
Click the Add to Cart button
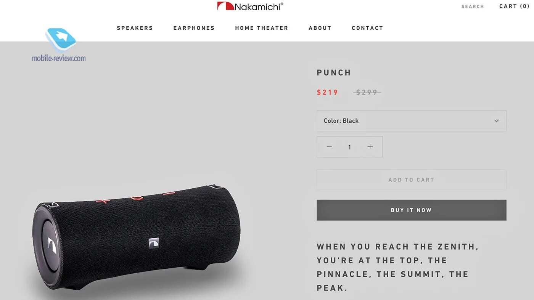411,180
